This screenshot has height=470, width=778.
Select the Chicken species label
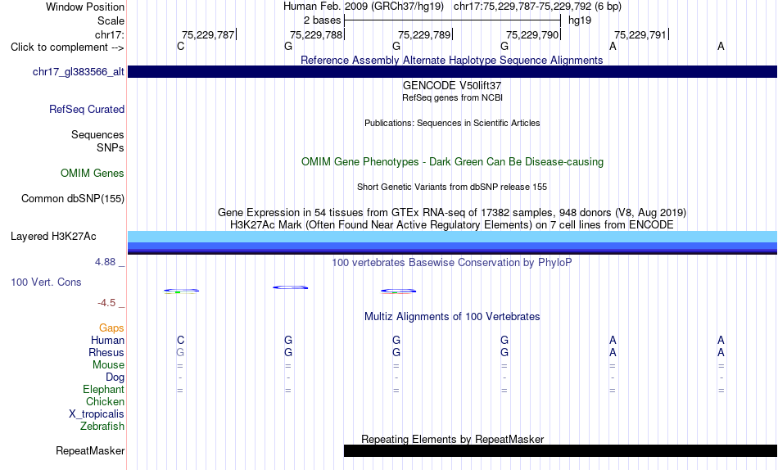pyautogui.click(x=105, y=401)
